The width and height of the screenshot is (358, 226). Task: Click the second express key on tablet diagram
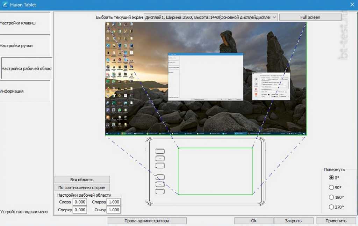pyautogui.click(x=160, y=159)
